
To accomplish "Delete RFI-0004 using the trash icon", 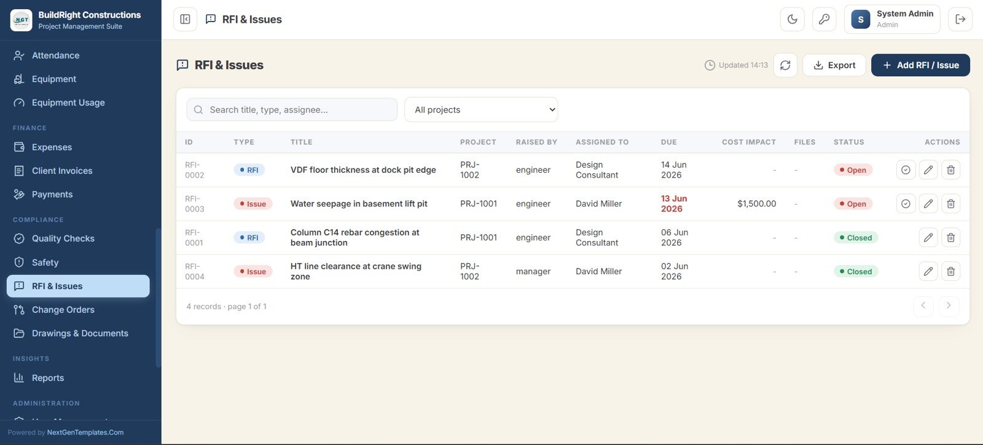I will pyautogui.click(x=950, y=271).
